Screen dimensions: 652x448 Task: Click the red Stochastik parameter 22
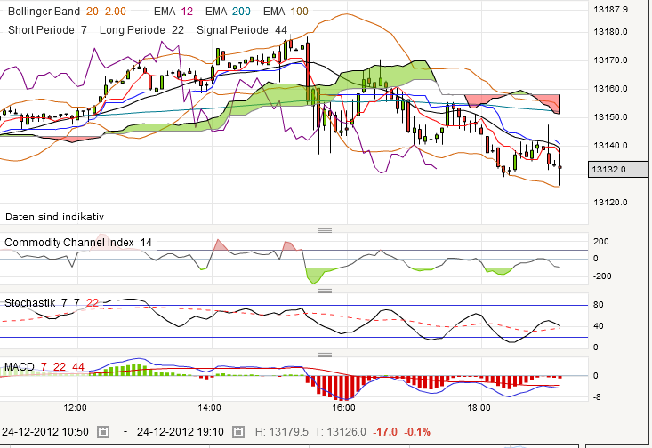point(93,302)
